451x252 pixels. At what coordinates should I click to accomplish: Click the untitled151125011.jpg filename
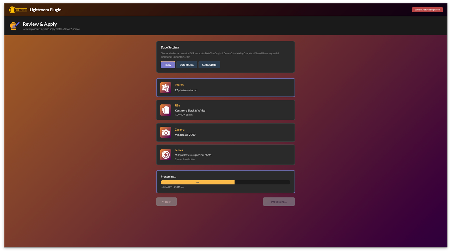coord(172,187)
